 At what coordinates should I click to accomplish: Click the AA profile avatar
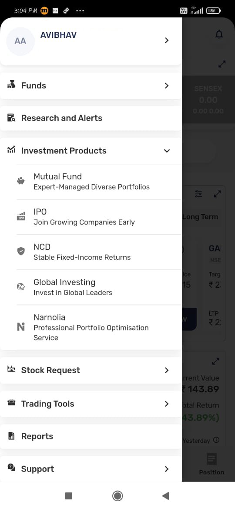pos(20,41)
